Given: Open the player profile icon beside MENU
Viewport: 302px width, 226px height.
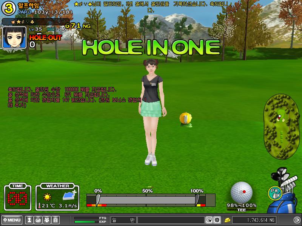Looking at the screenshot, I should tap(29, 220).
